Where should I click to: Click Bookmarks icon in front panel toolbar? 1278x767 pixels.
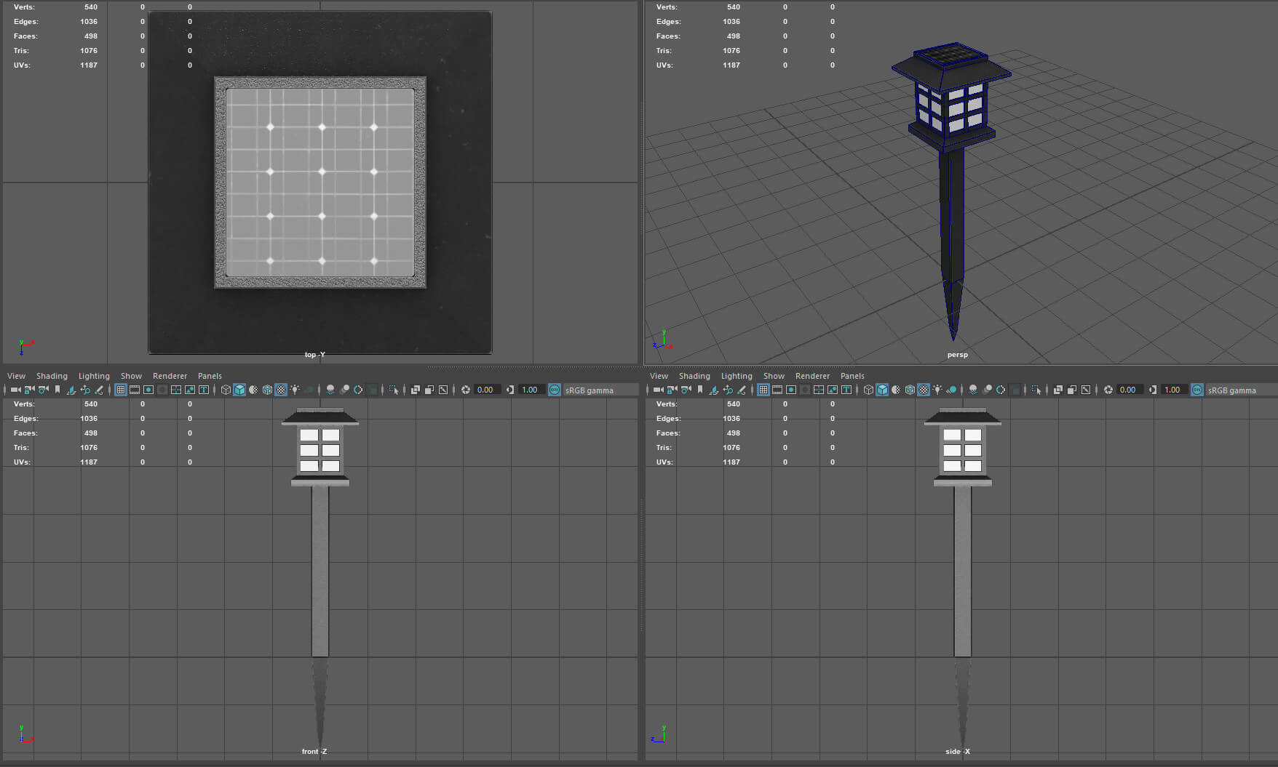(x=57, y=390)
